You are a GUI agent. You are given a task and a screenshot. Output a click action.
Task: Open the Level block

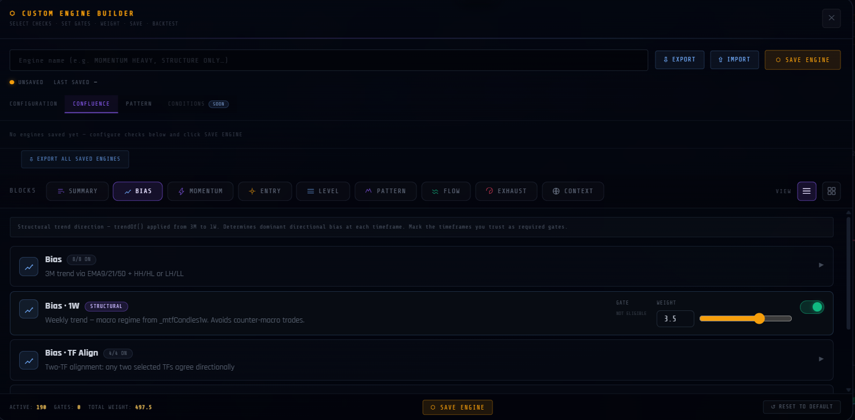323,191
